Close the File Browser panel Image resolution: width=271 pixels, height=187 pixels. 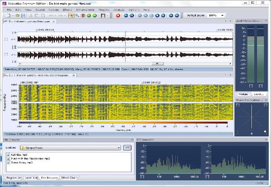(132, 139)
